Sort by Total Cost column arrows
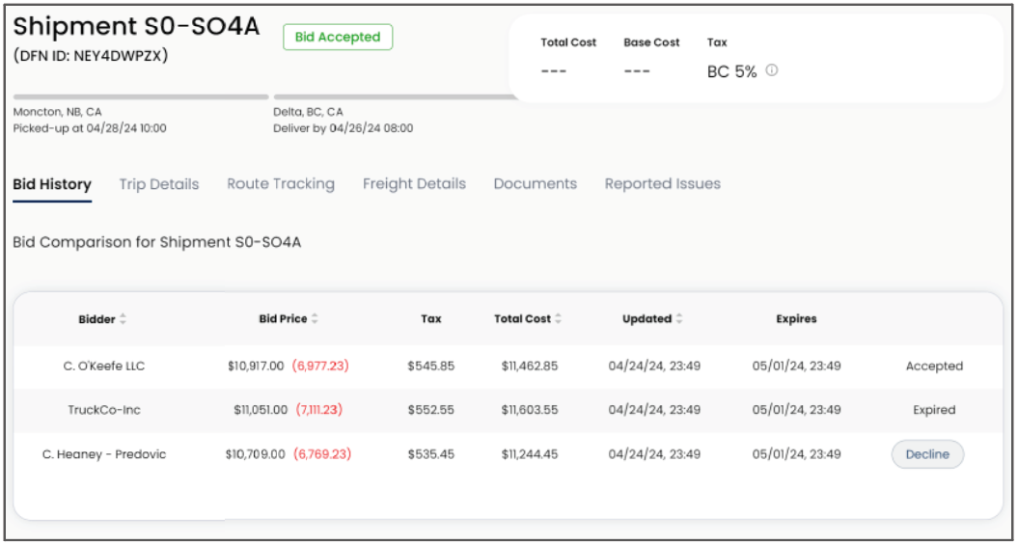Screen dimensions: 1017x544 click(559, 319)
